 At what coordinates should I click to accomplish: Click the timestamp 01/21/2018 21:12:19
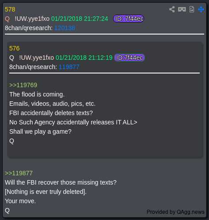[x=84, y=58]
